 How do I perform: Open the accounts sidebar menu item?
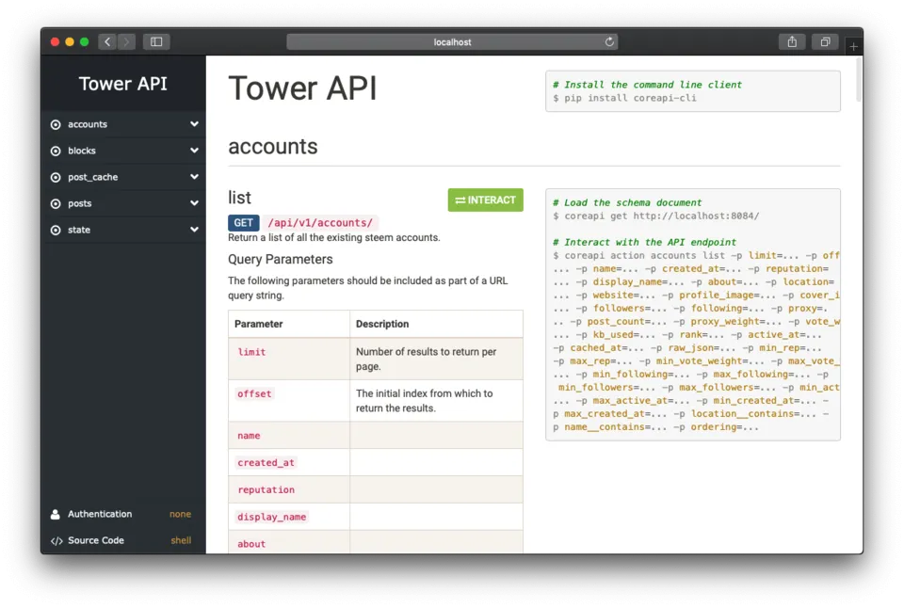[x=123, y=124]
